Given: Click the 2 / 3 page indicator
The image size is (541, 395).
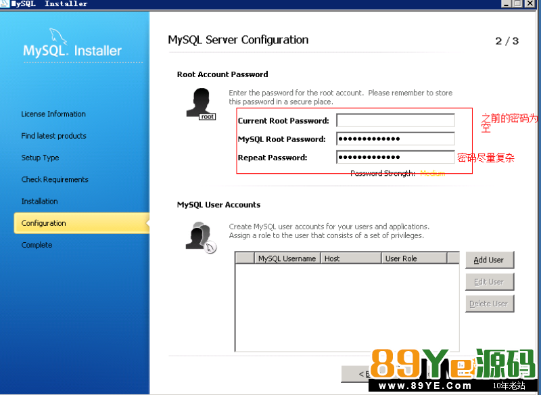Looking at the screenshot, I should [x=507, y=41].
